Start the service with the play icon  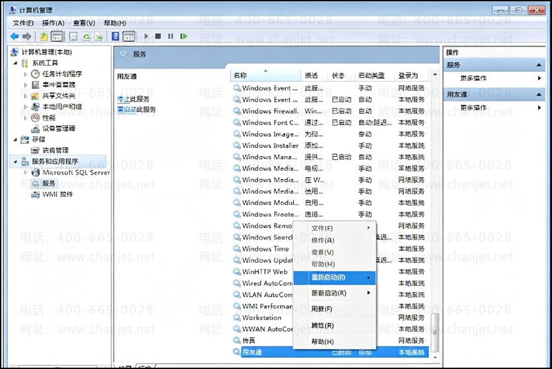146,36
